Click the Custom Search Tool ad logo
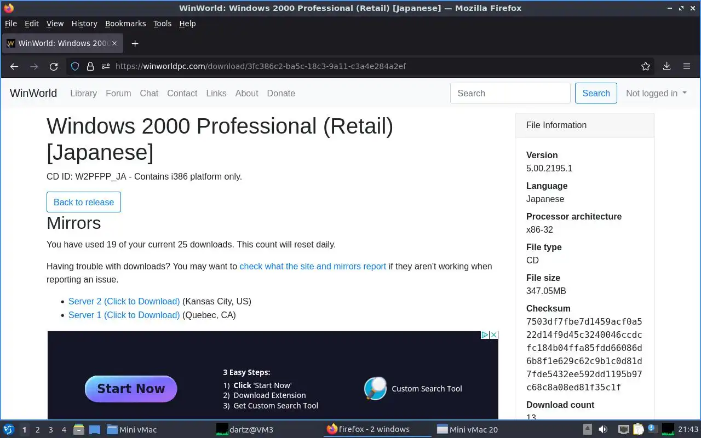 click(x=376, y=389)
